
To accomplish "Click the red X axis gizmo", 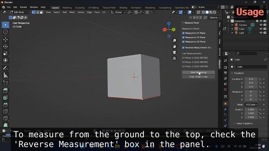I will pyautogui.click(x=165, y=30).
